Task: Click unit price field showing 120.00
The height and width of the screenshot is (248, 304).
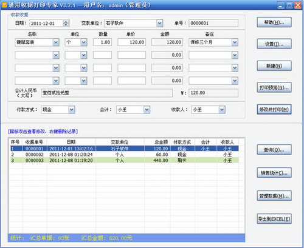Action: pyautogui.click(x=131, y=42)
